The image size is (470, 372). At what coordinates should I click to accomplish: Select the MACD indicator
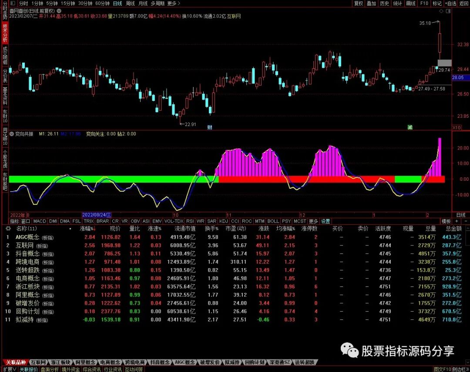coord(40,221)
